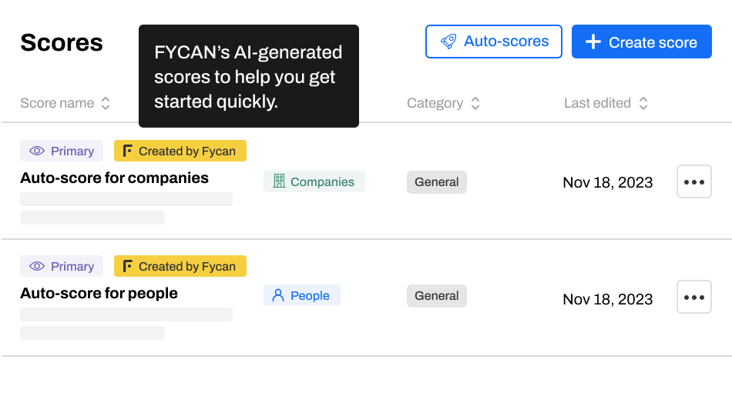This screenshot has height=409, width=732.
Task: Click Fycan logo icon in companies row badge
Action: coord(127,151)
